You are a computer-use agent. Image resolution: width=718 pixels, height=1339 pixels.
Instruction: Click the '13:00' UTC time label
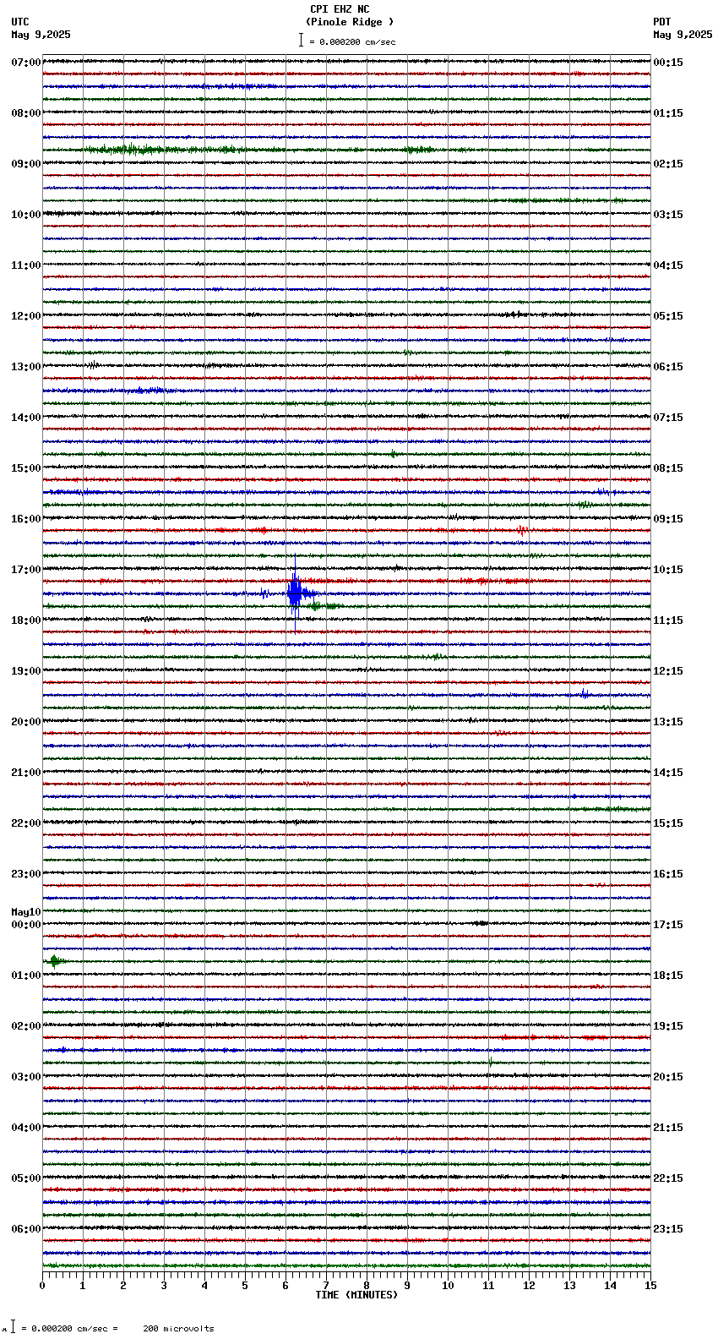26,367
